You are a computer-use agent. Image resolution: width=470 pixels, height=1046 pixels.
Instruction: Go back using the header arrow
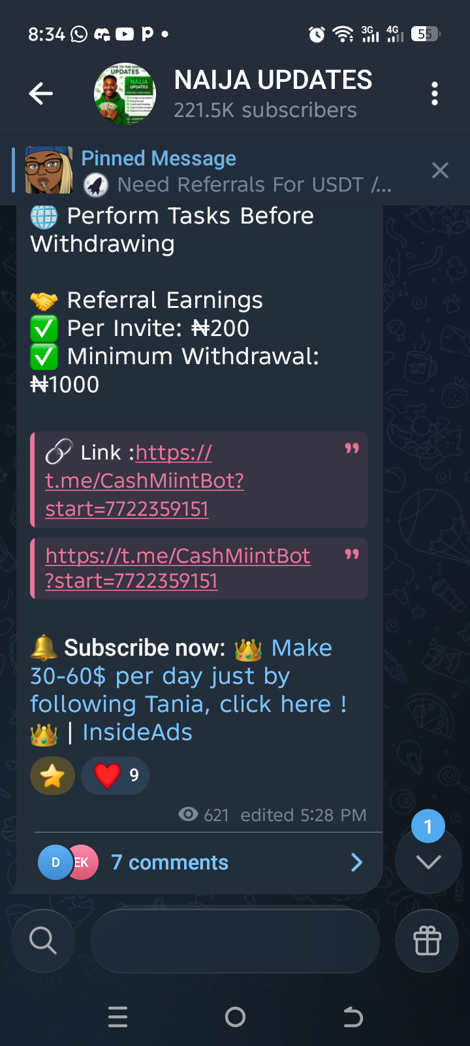click(40, 93)
